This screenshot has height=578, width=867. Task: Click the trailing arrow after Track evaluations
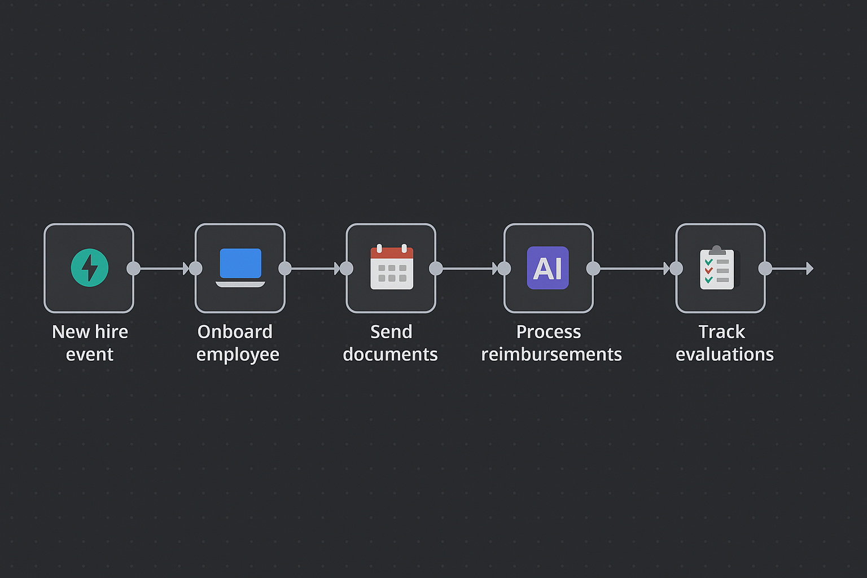(793, 269)
